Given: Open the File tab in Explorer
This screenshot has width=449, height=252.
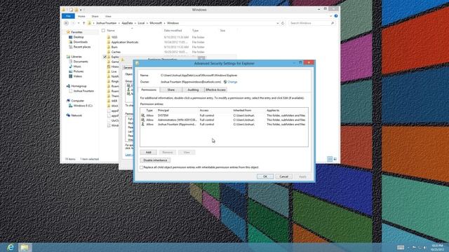Looking at the screenshot, I should point(68,16).
